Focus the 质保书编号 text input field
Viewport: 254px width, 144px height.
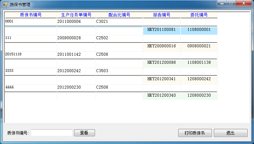[x=52, y=133]
